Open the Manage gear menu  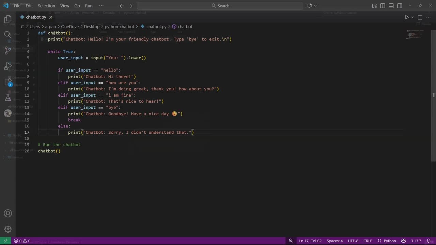pos(7,229)
